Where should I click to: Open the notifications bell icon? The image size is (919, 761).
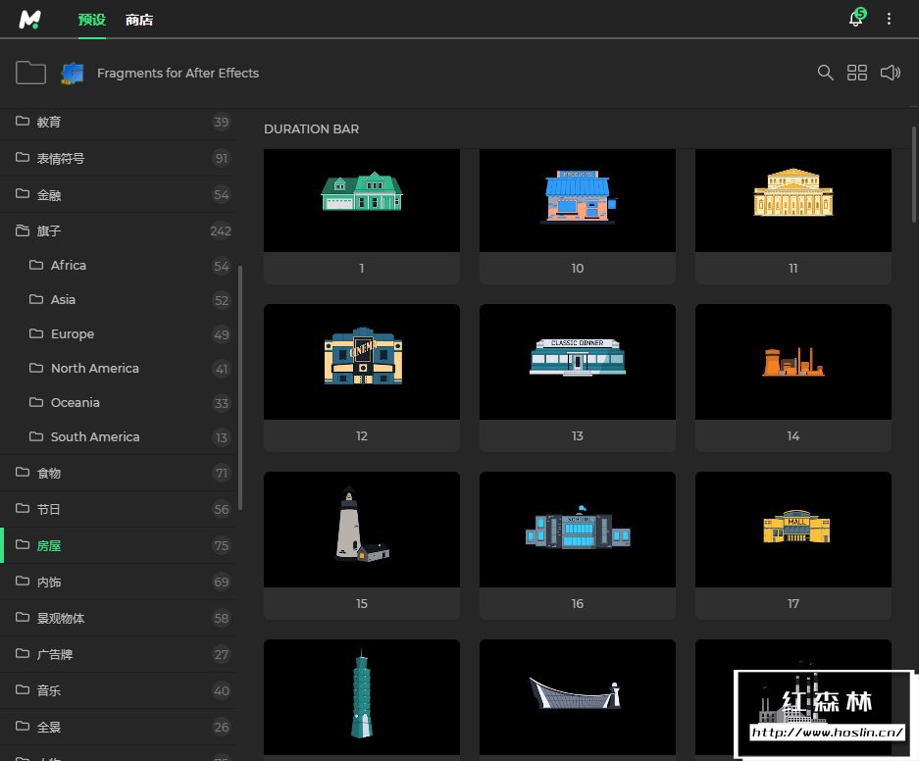pyautogui.click(x=855, y=19)
